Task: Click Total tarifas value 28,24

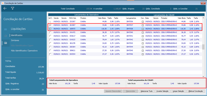Action: pos(41,78)
